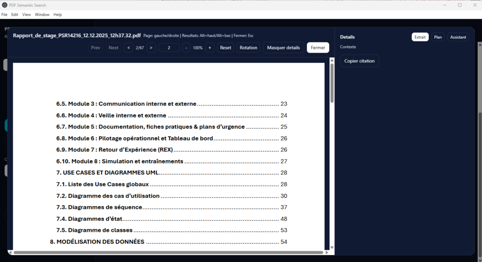This screenshot has width=482, height=262.
Task: Rotate the page with Rotation button
Action: coord(248,48)
